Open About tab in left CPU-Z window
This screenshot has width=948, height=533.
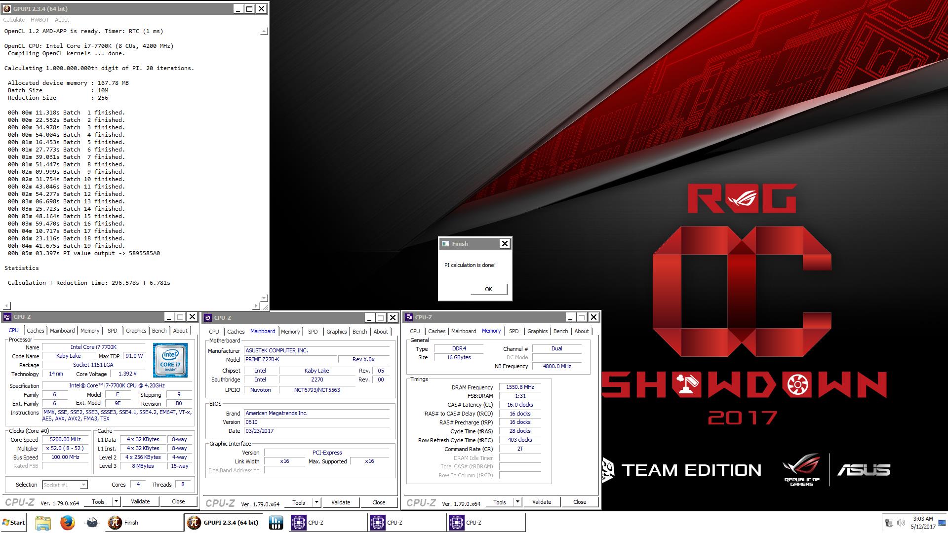tap(180, 331)
